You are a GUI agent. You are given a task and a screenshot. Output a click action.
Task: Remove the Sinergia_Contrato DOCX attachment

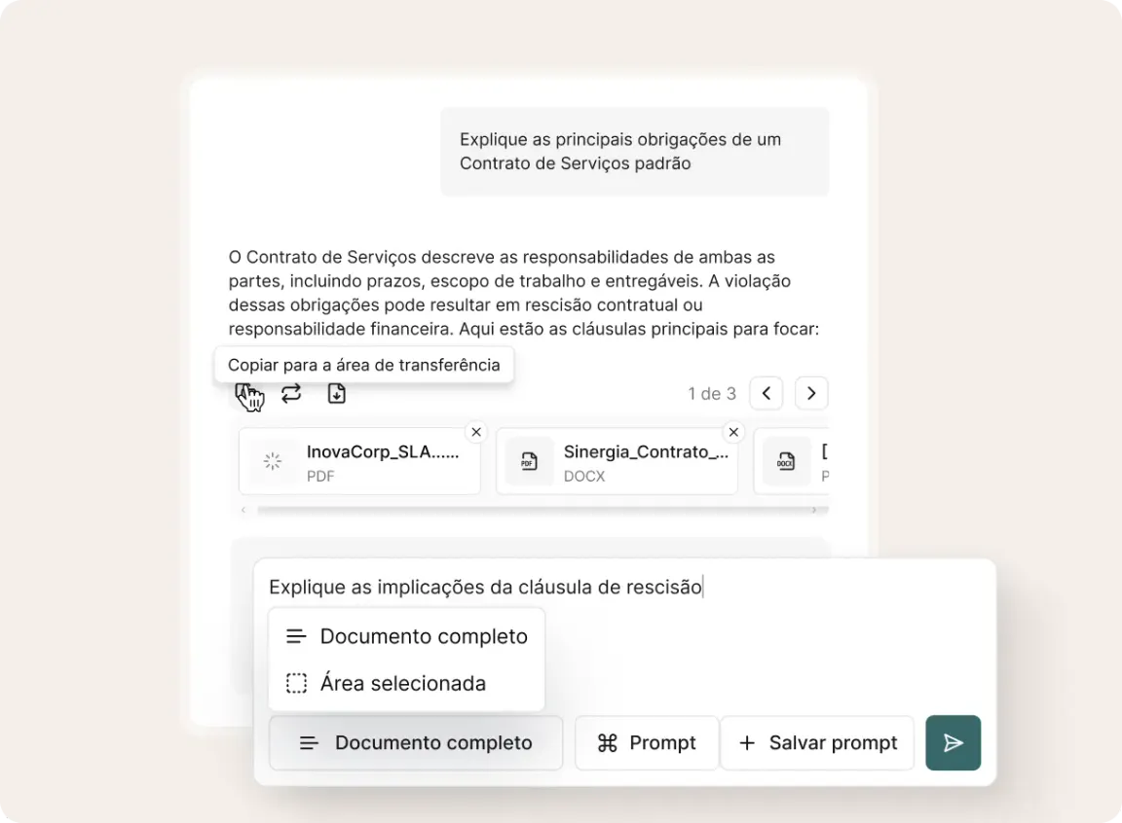[x=733, y=432]
